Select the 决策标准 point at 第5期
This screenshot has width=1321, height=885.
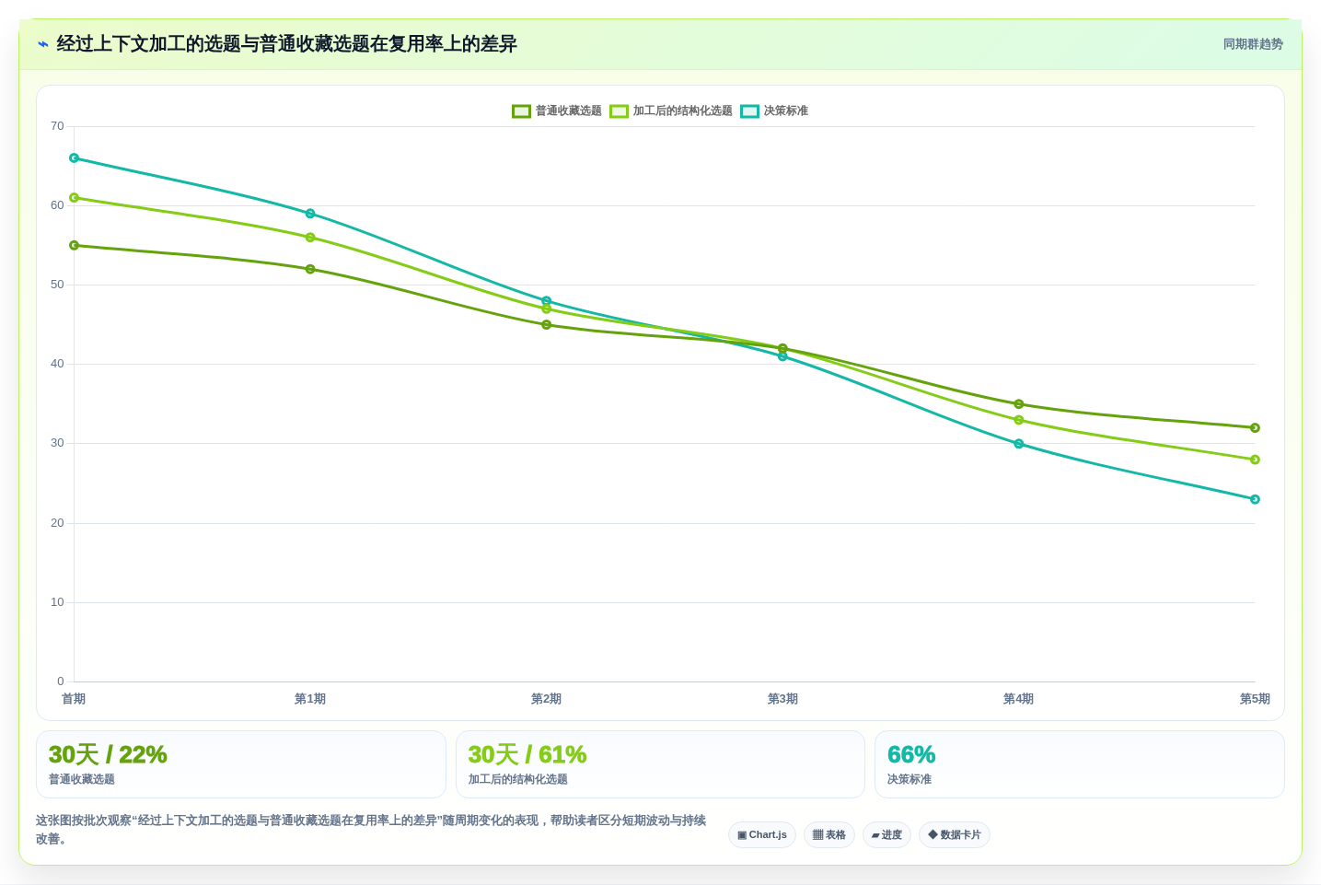pos(1255,499)
